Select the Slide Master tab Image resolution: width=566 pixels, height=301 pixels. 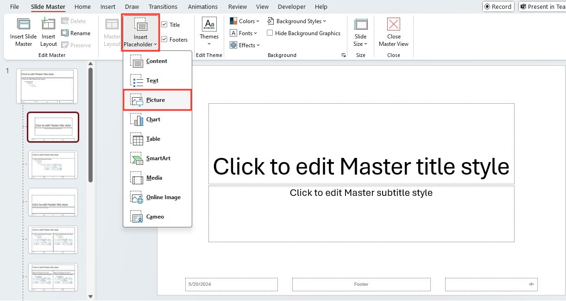48,6
